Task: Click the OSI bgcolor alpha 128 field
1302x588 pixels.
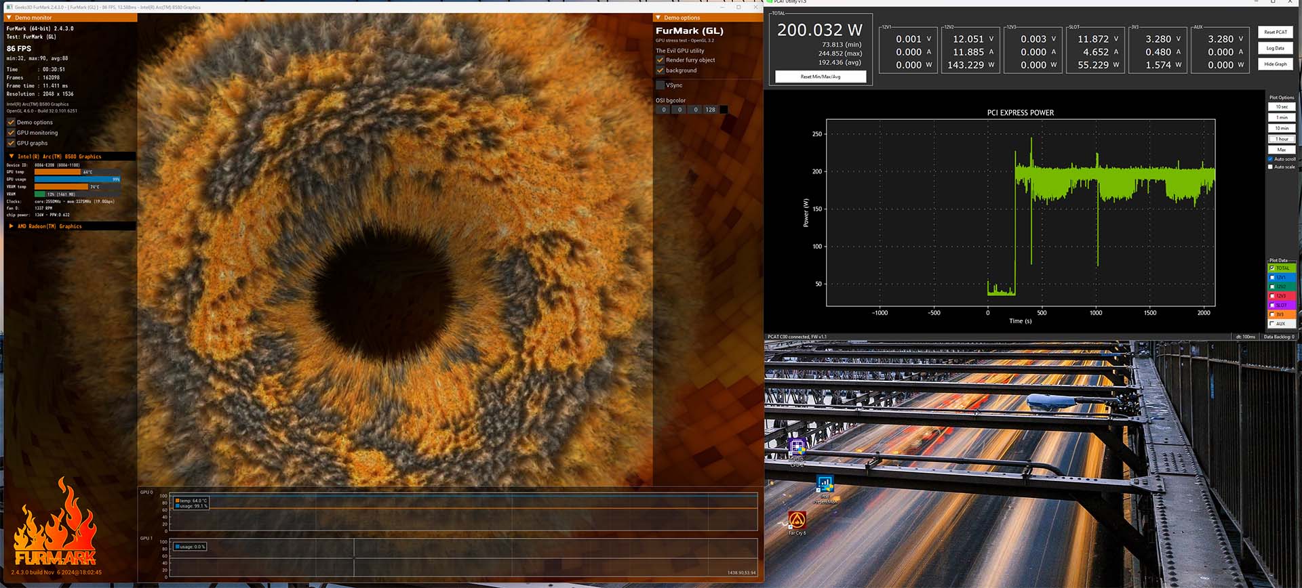Action: tap(710, 110)
